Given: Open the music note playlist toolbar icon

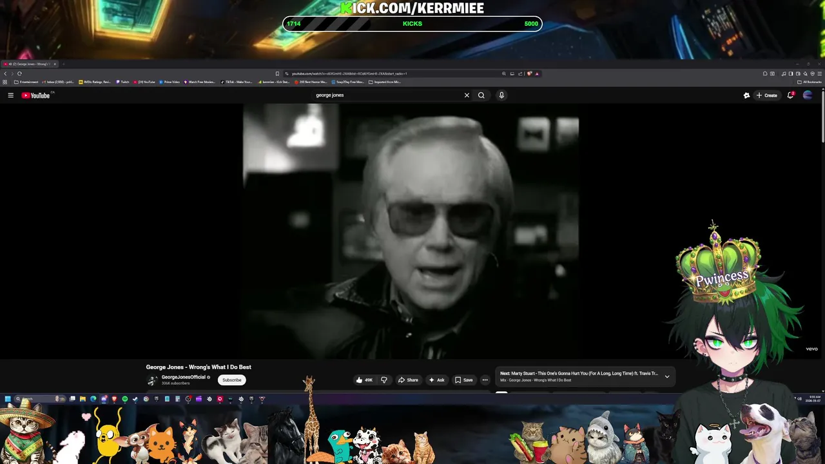Looking at the screenshot, I should [784, 73].
